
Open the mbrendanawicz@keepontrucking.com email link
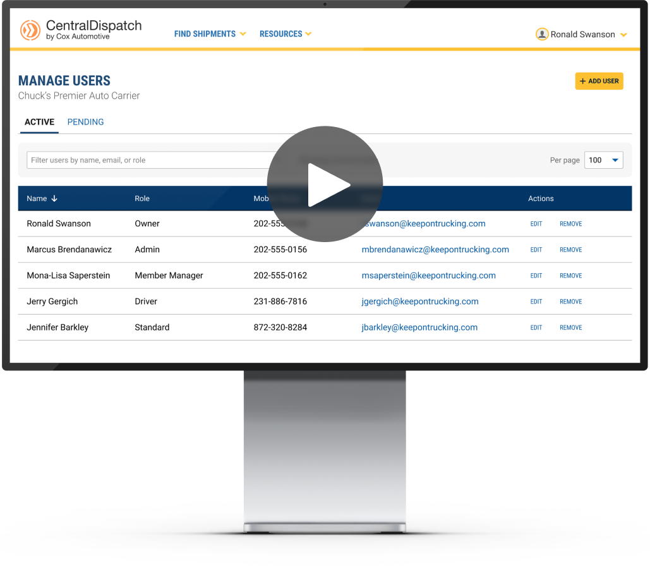point(435,250)
